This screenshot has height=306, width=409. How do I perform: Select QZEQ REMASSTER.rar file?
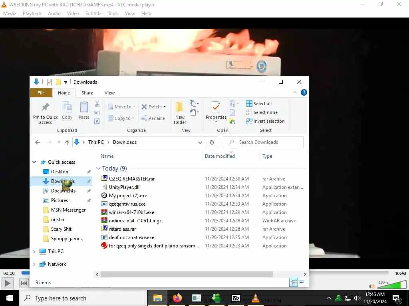[132, 179]
